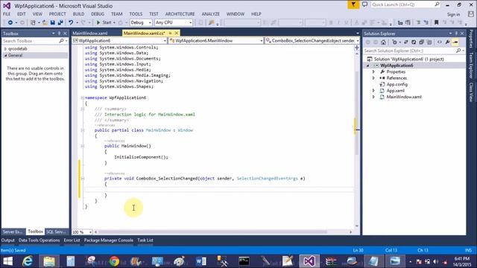Open Microsoft Word from taskbar
This screenshot has width=477, height=268.
pos(200,261)
